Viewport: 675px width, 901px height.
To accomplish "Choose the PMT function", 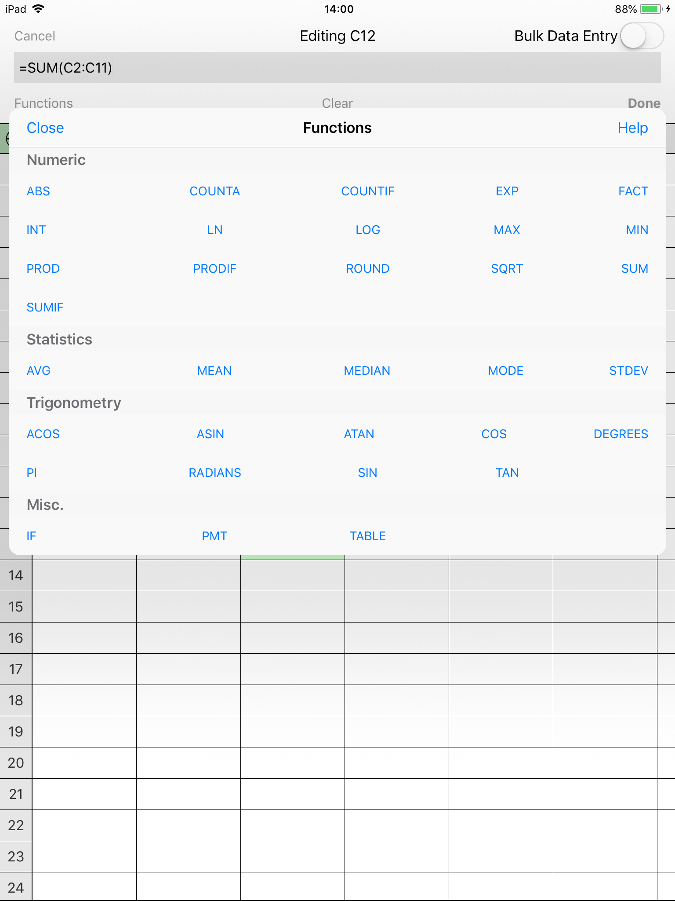I will point(214,536).
